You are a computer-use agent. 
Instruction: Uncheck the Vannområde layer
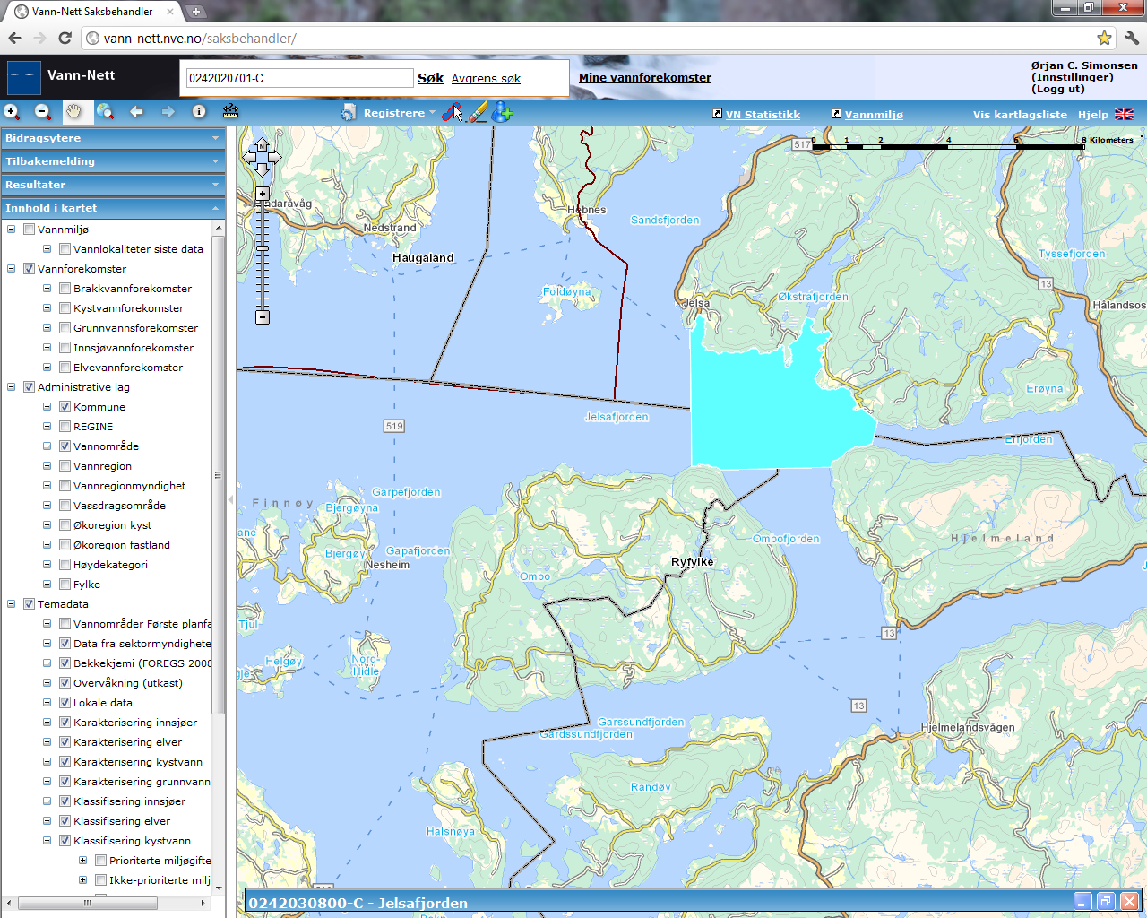tap(65, 446)
